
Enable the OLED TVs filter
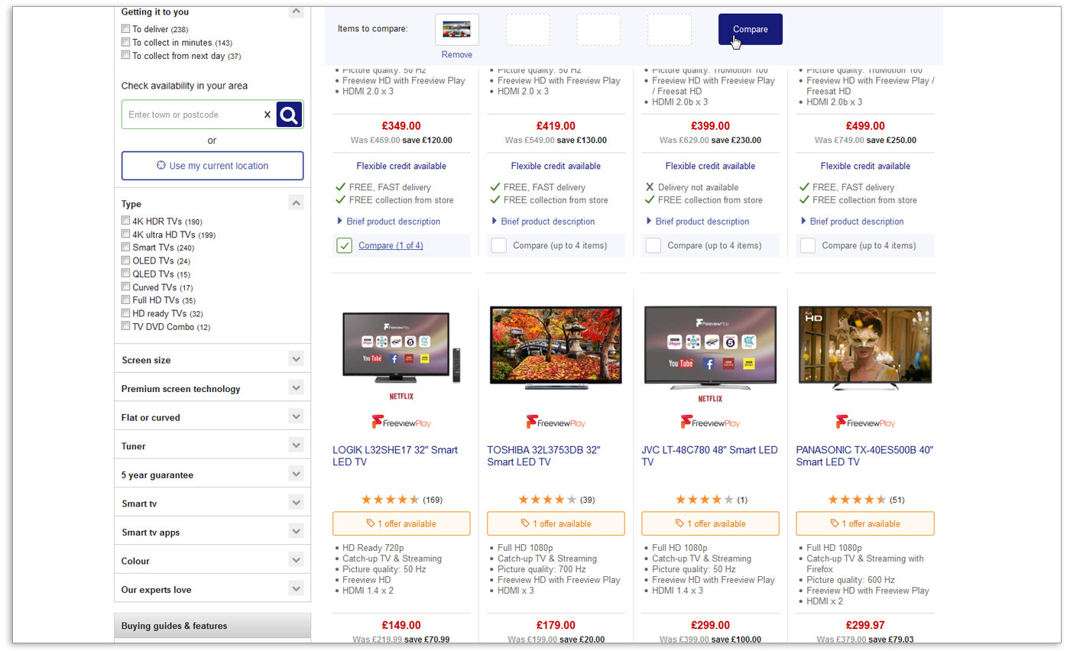click(x=125, y=261)
